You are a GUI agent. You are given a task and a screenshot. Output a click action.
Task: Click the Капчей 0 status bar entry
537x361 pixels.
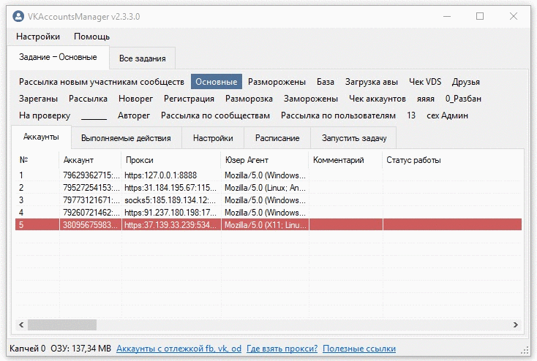(x=27, y=349)
